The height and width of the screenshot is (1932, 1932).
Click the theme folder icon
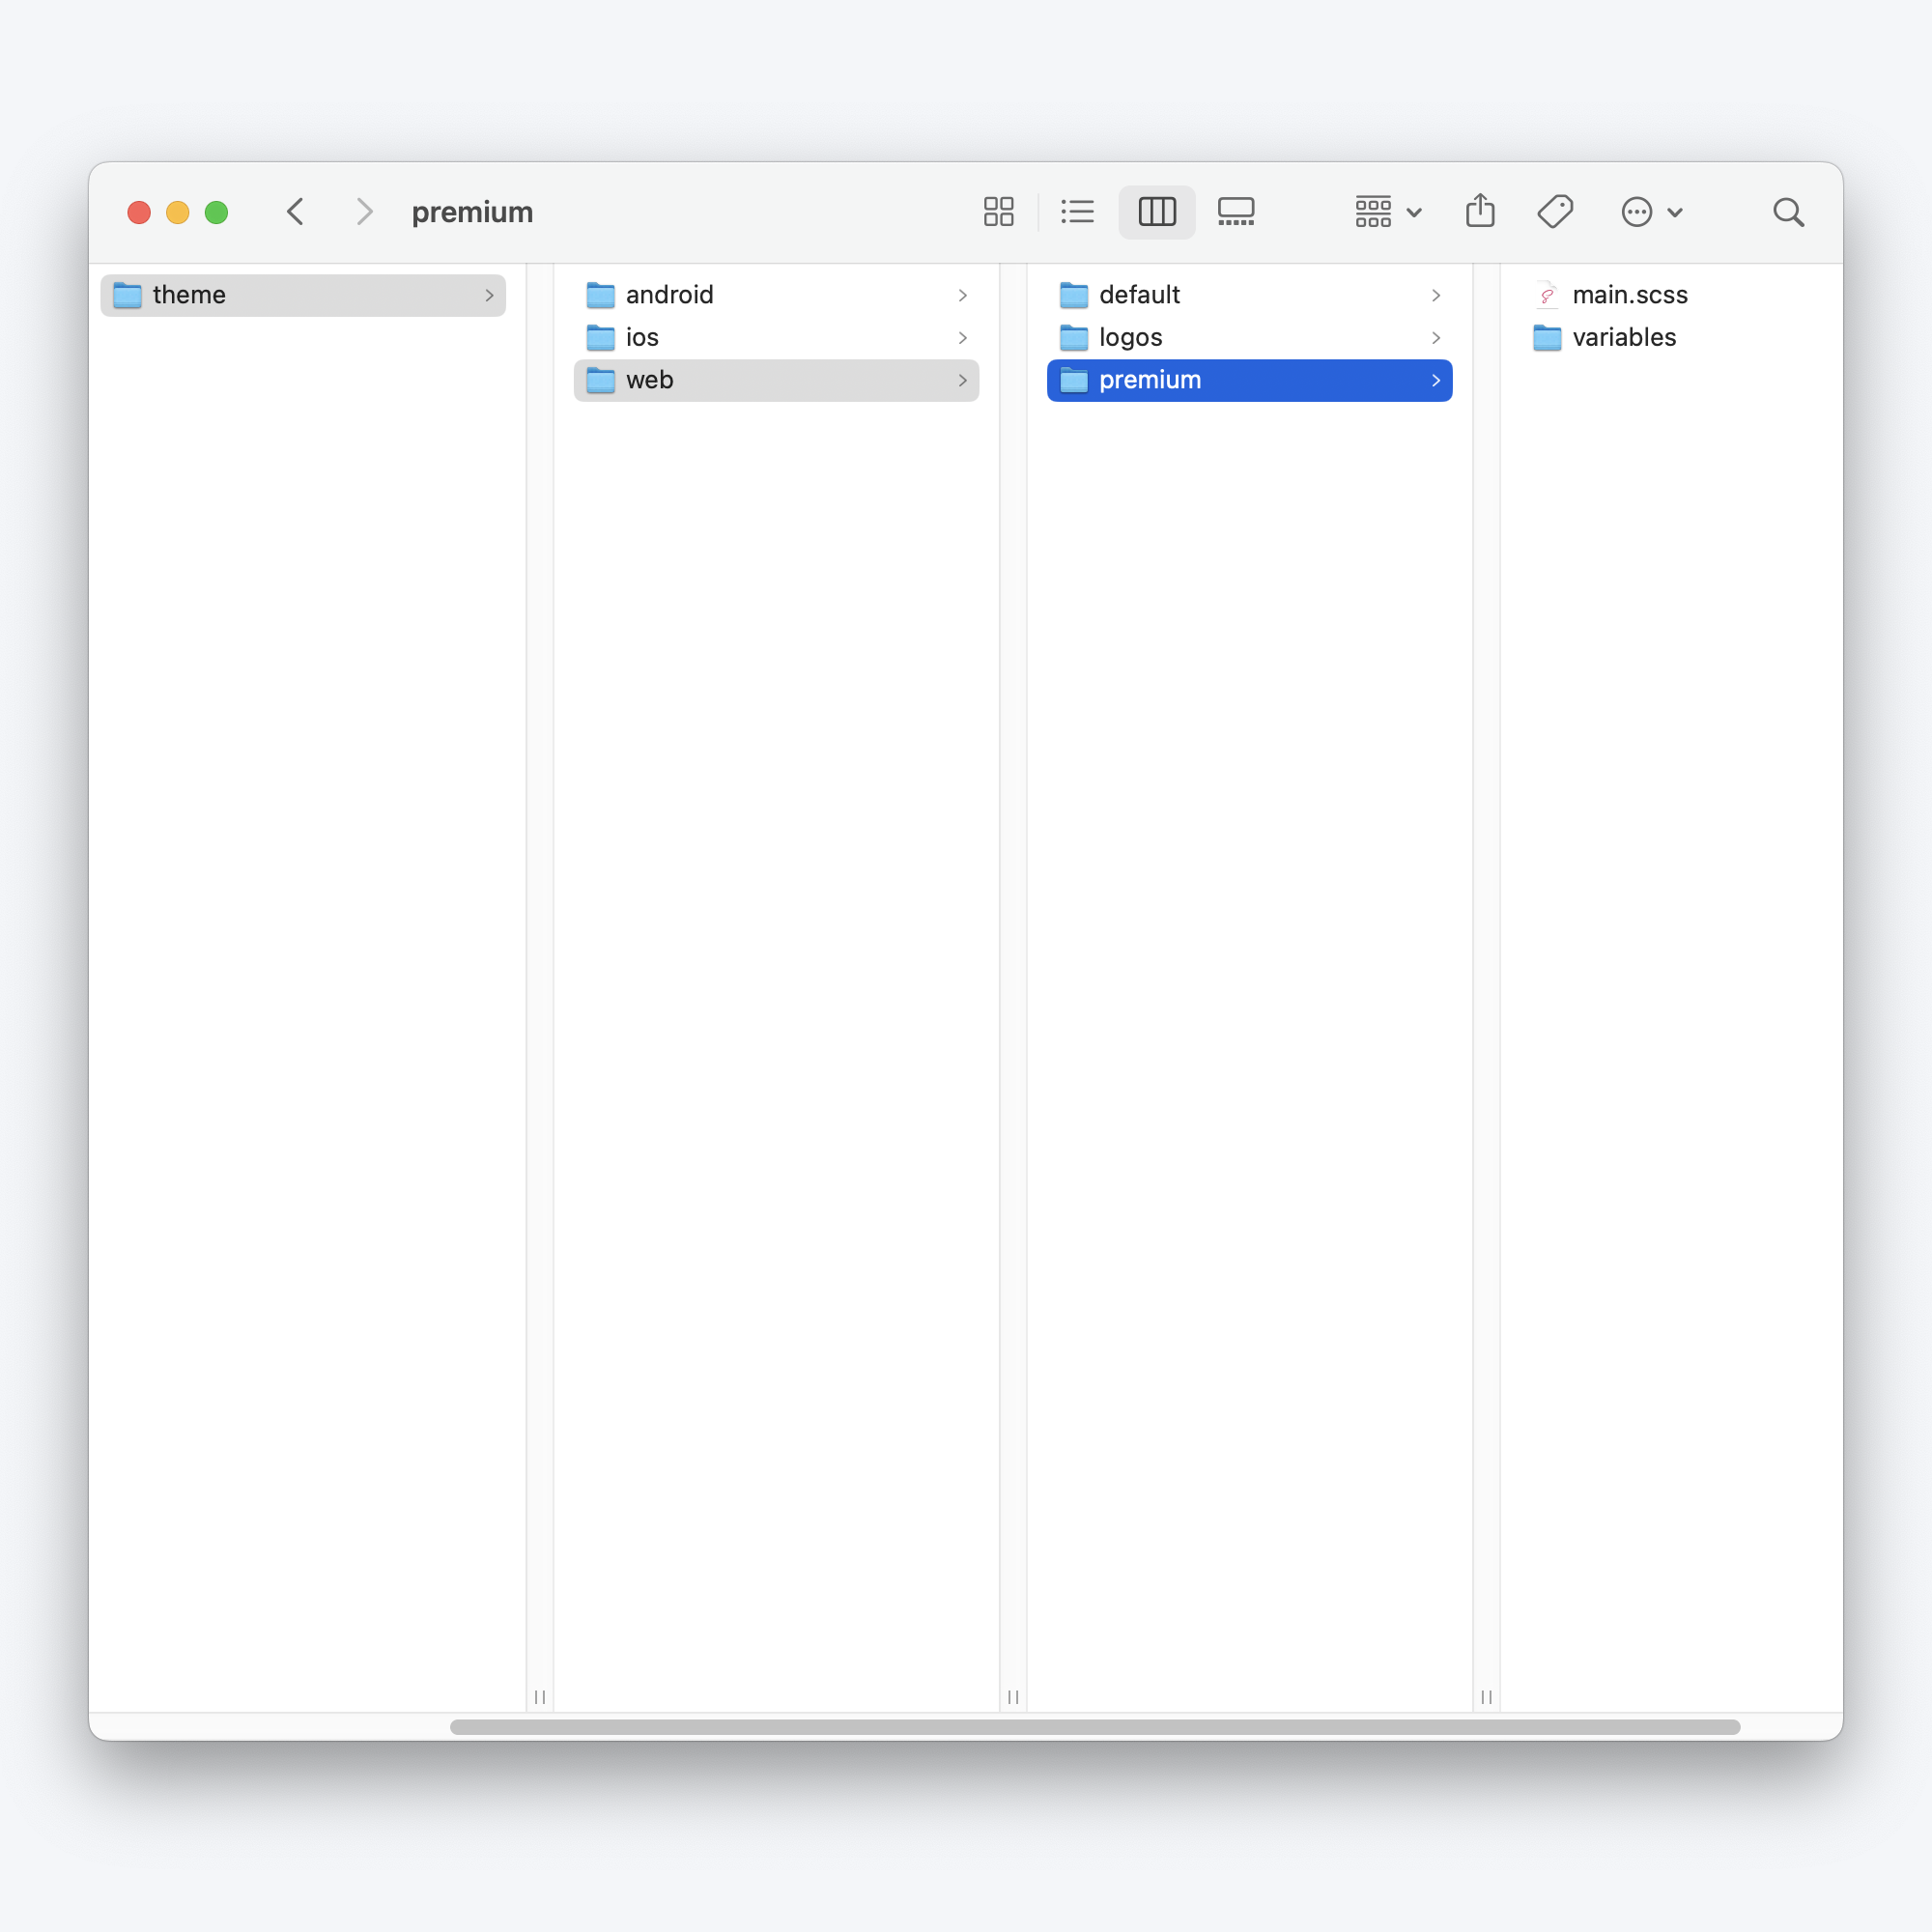[x=127, y=295]
